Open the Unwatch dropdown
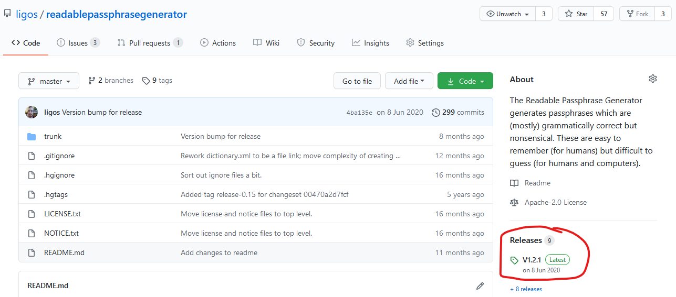The height and width of the screenshot is (297, 676). click(508, 14)
